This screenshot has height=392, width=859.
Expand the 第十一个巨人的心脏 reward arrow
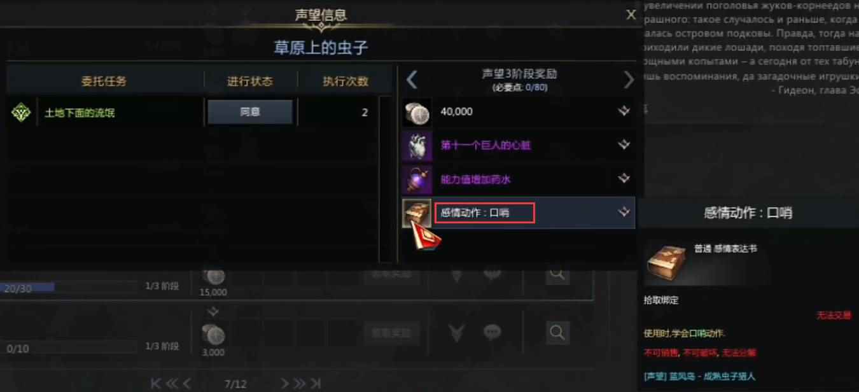[x=624, y=145]
